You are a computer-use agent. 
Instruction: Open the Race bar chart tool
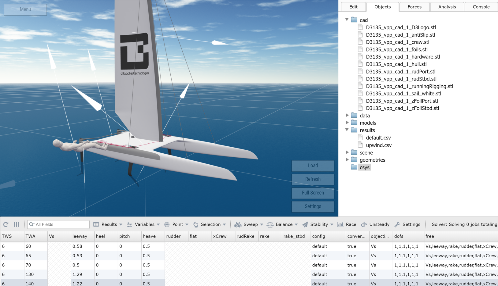347,224
